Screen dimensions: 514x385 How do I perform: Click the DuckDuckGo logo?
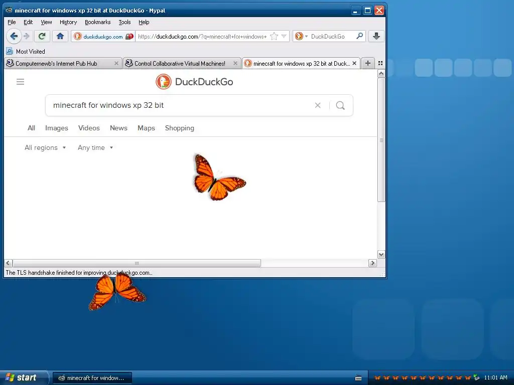(194, 82)
